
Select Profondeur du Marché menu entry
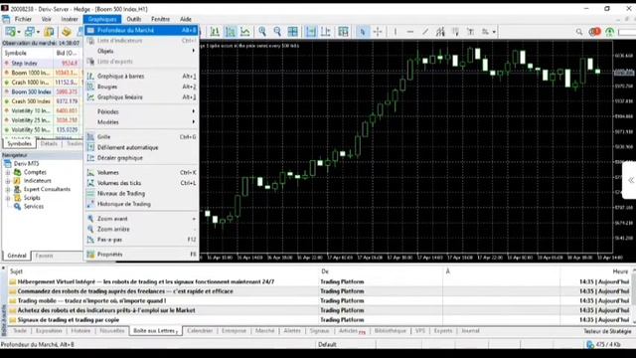click(141, 30)
